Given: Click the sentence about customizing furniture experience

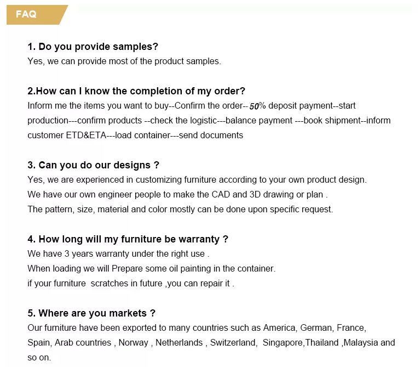Looking at the screenshot, I should (197, 179).
